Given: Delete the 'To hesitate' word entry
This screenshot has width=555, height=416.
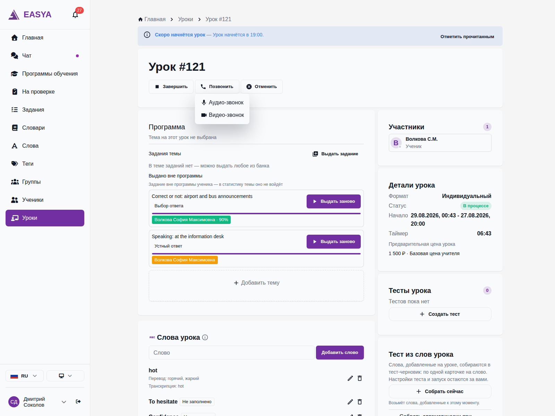Looking at the screenshot, I should click(360, 402).
